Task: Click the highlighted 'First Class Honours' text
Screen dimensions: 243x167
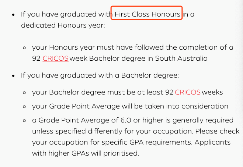Action: [x=147, y=14]
